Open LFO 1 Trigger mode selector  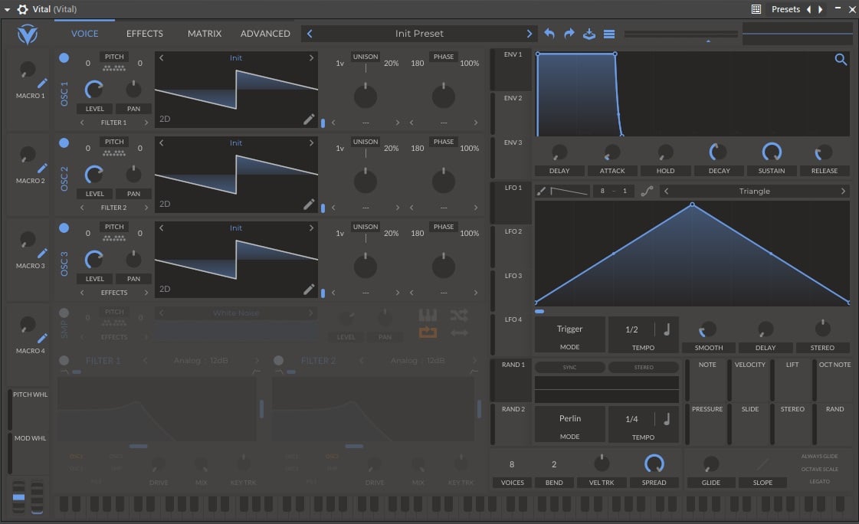(x=570, y=335)
